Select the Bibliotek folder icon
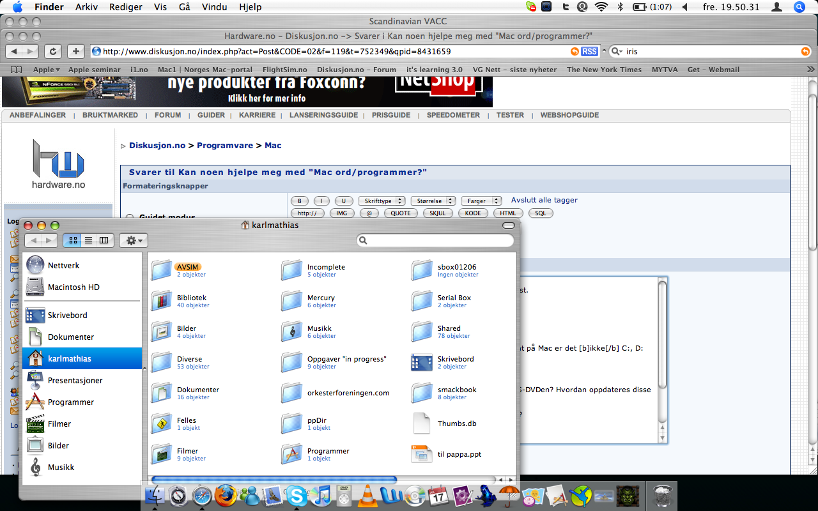 pyautogui.click(x=162, y=301)
